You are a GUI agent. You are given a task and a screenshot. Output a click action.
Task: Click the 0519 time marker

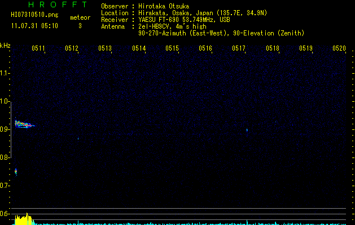tap(306, 48)
